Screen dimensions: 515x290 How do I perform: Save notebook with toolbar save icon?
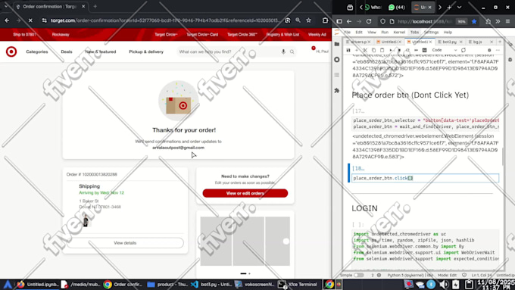click(x=348, y=50)
